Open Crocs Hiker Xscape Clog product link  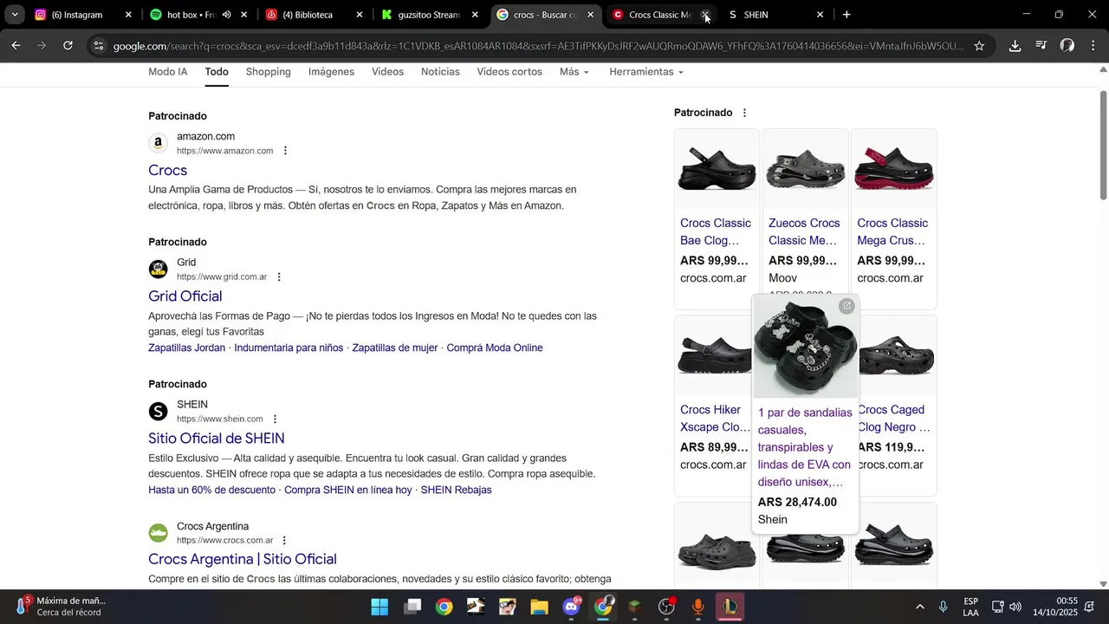click(716, 418)
